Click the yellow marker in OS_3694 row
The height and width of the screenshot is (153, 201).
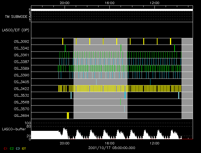68,116
